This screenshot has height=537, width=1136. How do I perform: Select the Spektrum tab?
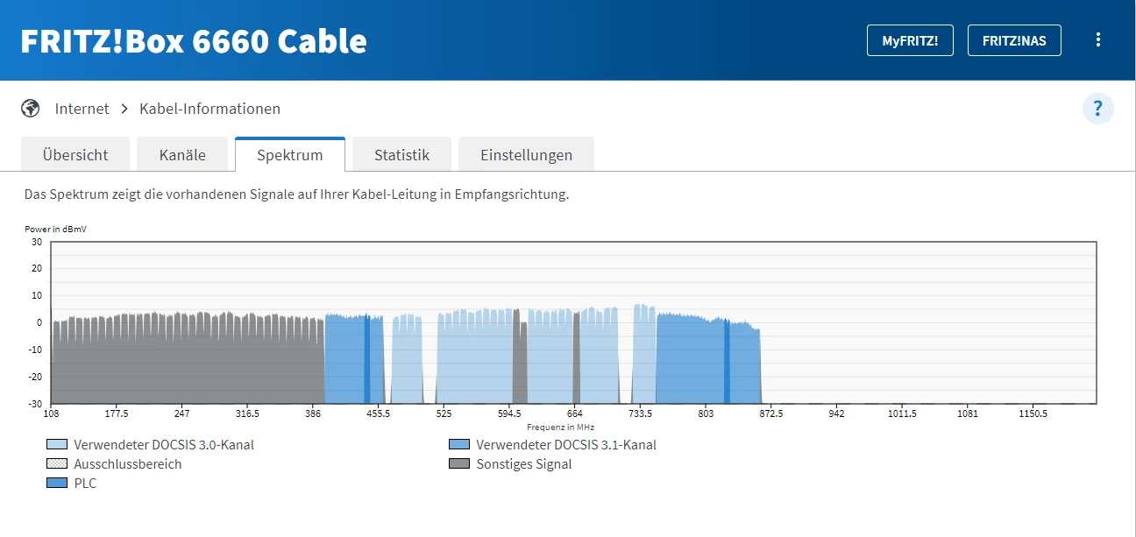[290, 155]
